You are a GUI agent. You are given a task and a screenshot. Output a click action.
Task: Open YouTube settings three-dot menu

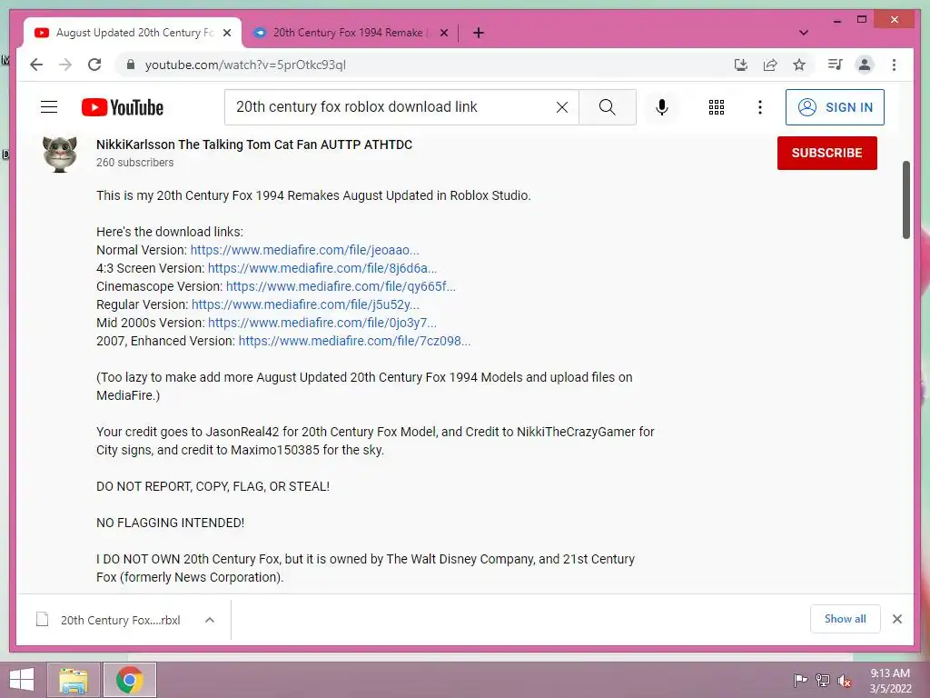(x=760, y=107)
